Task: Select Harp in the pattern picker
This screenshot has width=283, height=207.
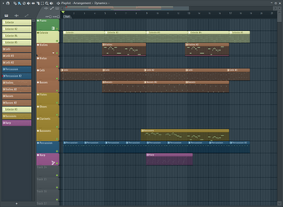Action: 16,123
